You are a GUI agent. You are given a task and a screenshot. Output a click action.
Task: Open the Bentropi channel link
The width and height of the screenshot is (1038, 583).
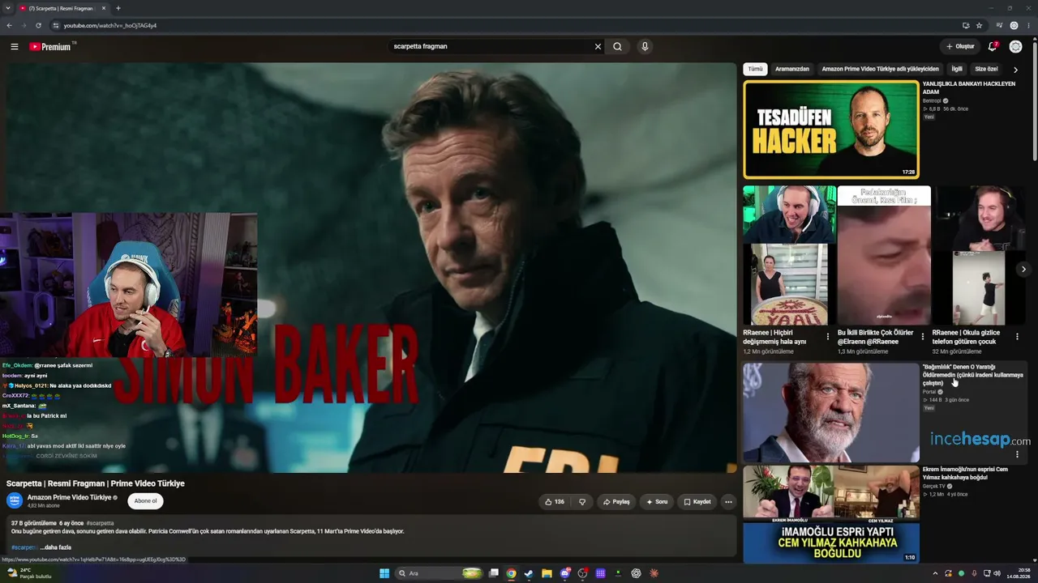click(x=931, y=101)
